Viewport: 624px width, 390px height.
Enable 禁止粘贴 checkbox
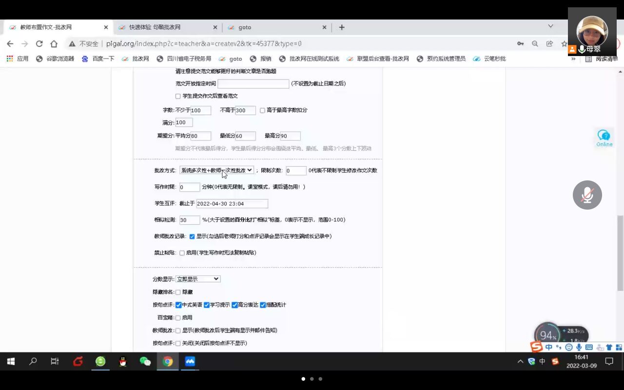(182, 253)
